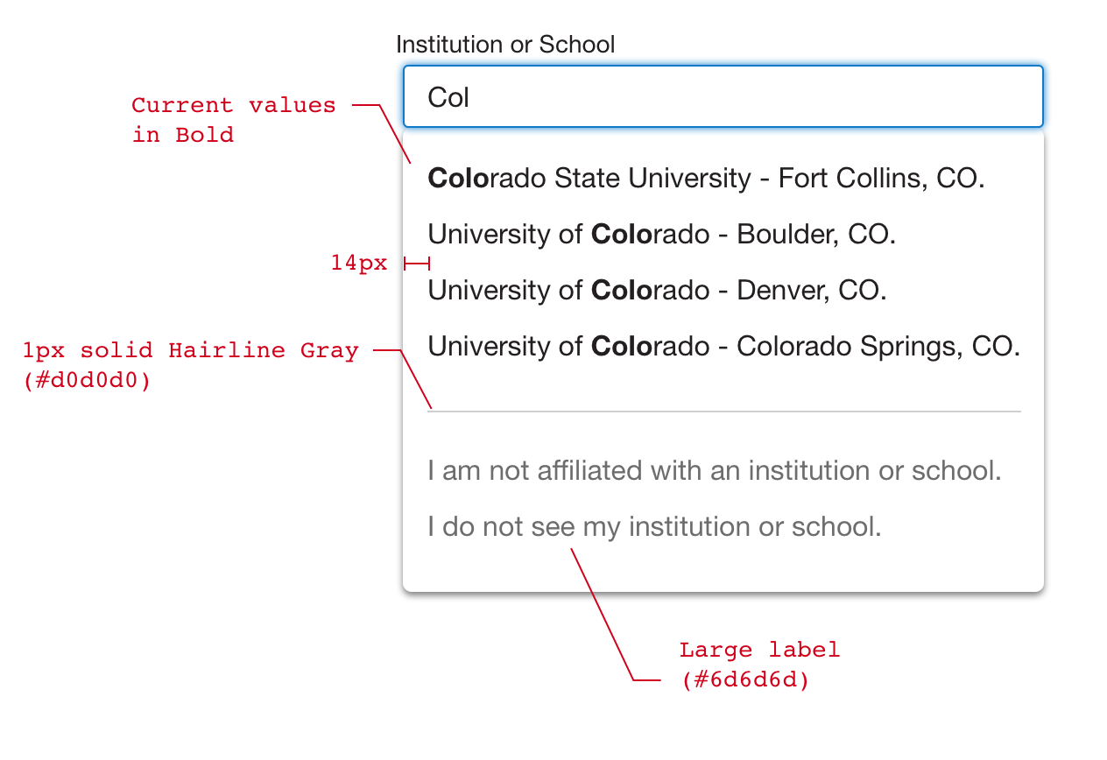Click the red leader line below "I do not see"
Image resolution: width=1107 pixels, height=760 pixels.
[603, 613]
